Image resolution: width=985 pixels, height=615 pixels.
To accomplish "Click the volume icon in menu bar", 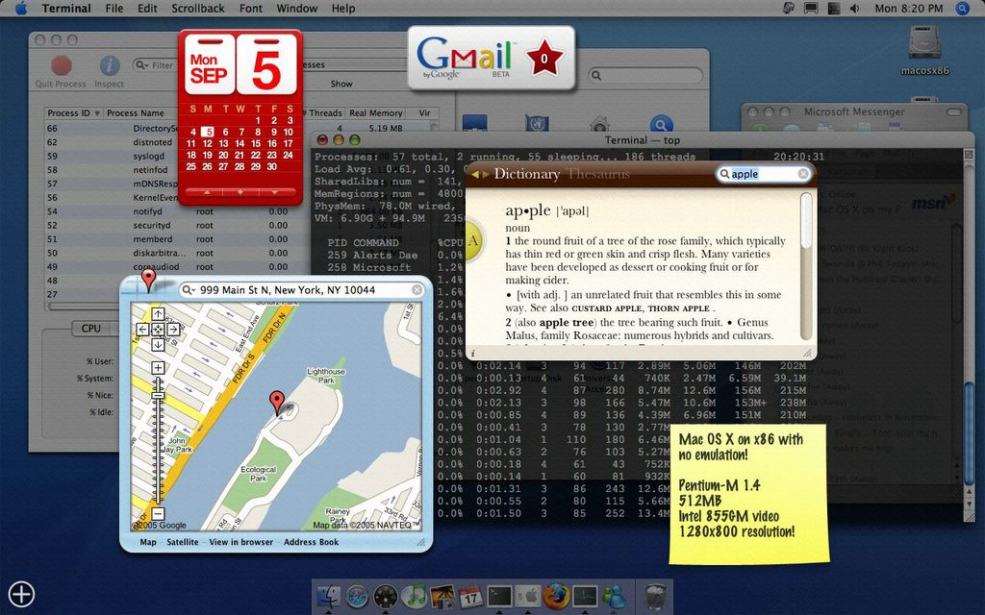I will coord(854,8).
